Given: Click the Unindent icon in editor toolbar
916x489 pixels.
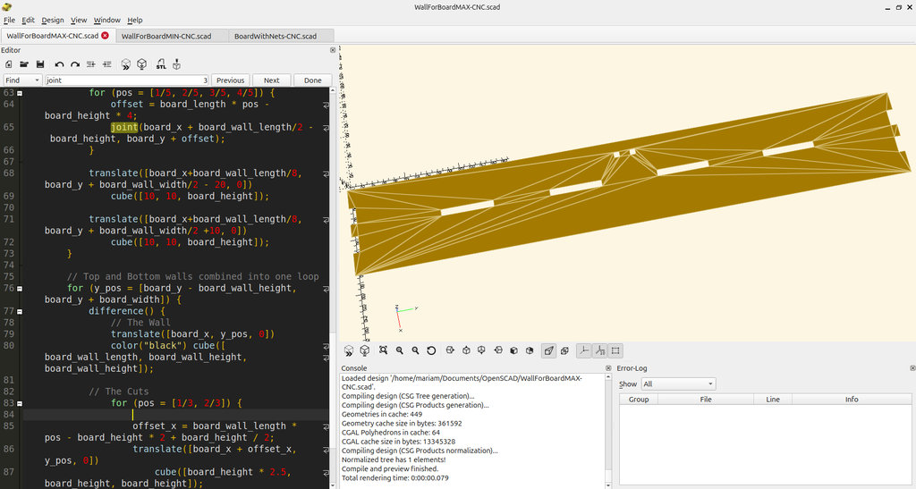Looking at the screenshot, I should (x=91, y=64).
